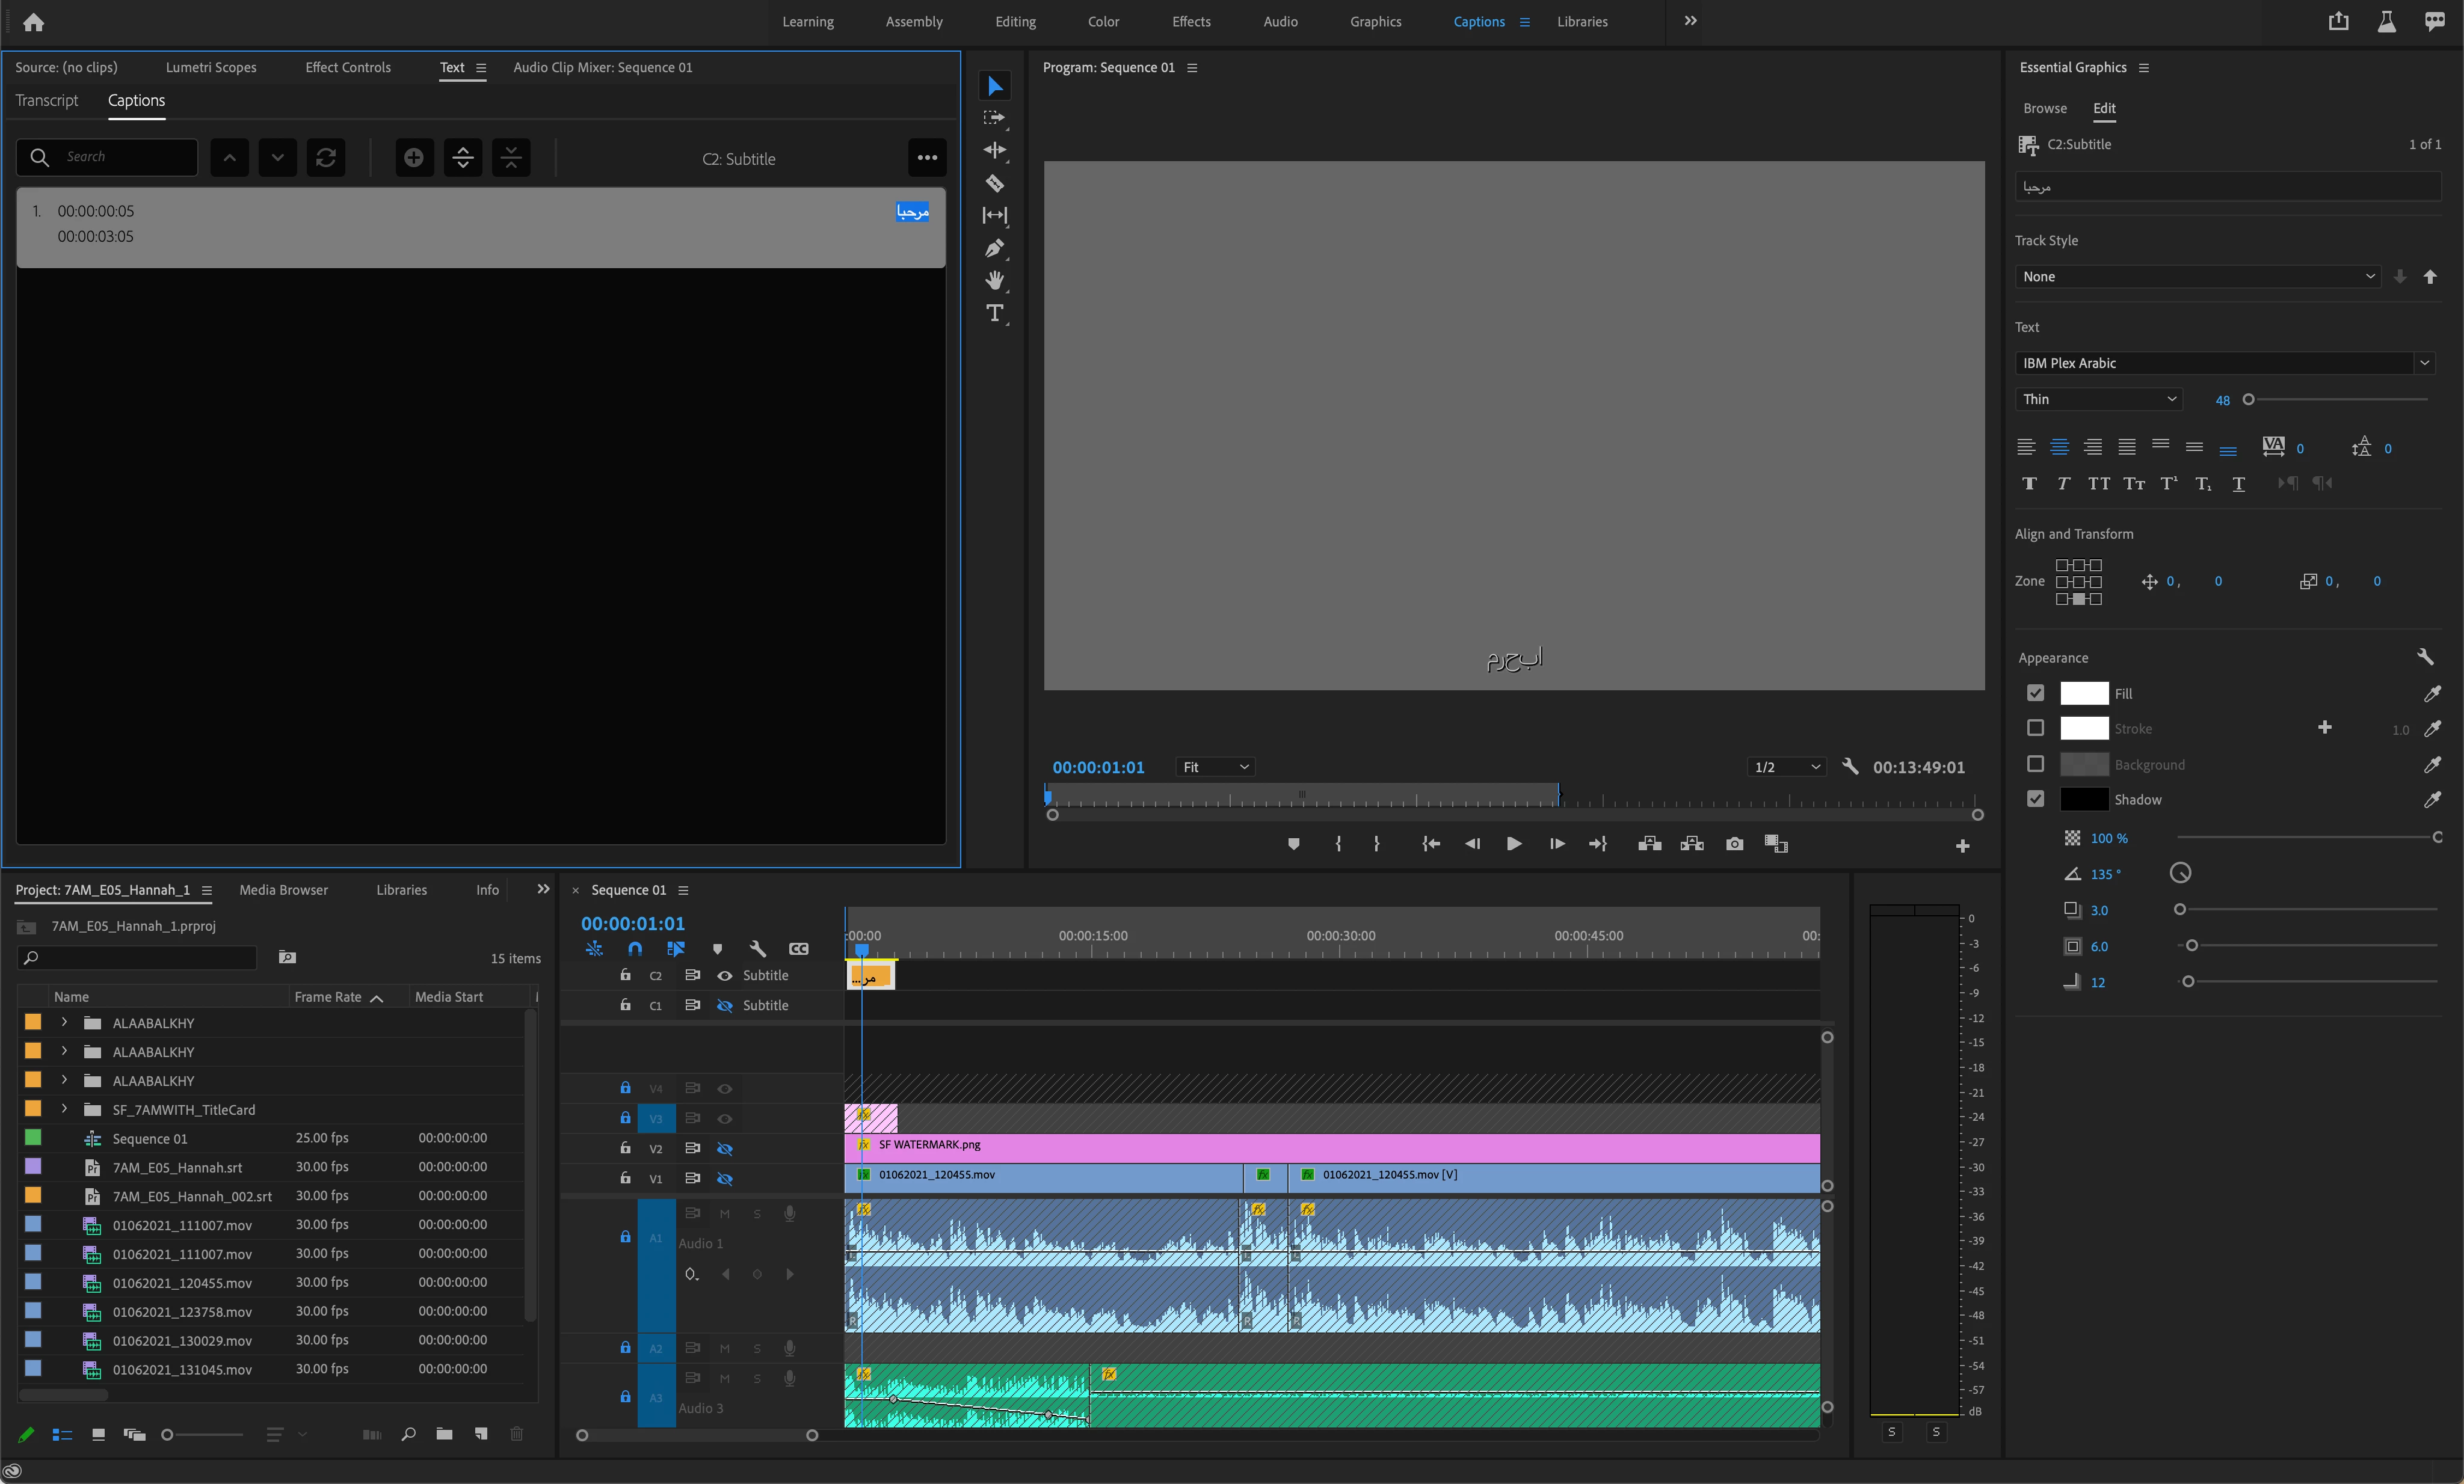
Task: Click the add new caption segment icon
Action: [x=414, y=158]
